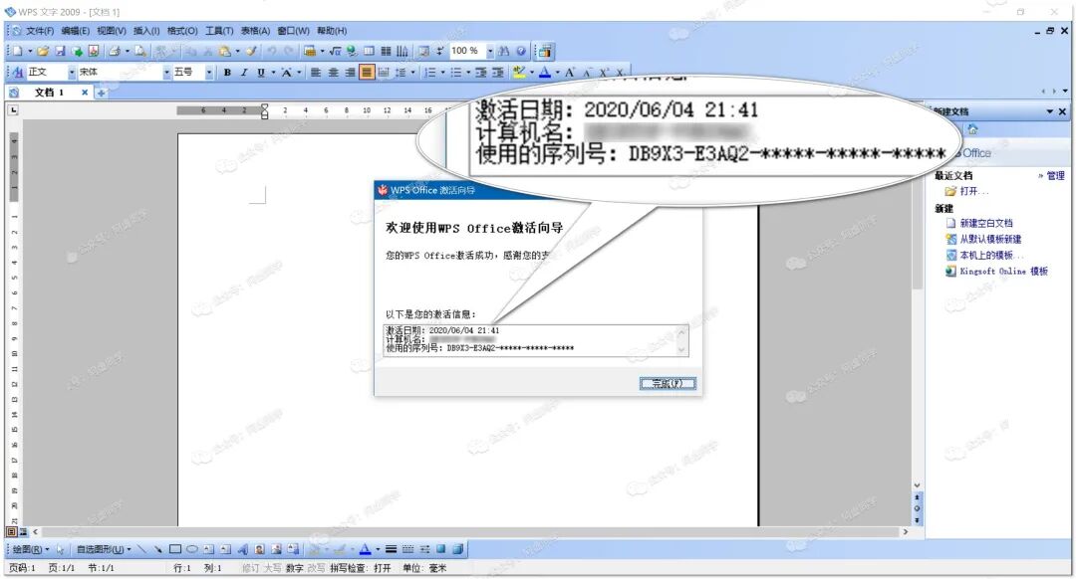The image size is (1076, 579).
Task: Click the Kingsoft Online 模板 link
Action: click(1003, 272)
